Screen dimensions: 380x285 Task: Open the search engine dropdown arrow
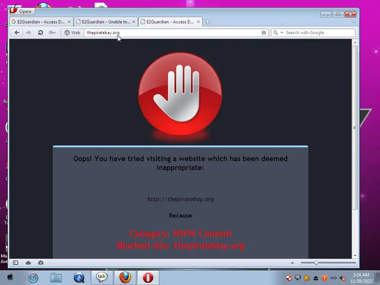(282, 33)
